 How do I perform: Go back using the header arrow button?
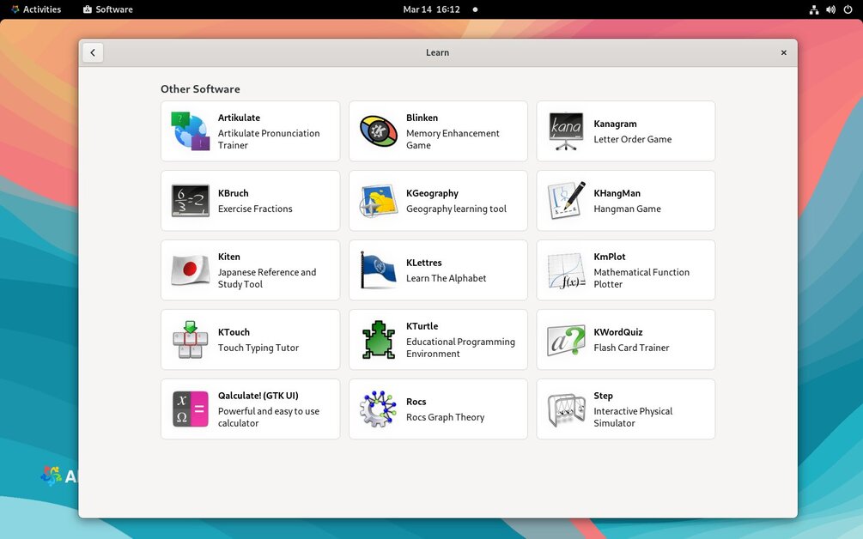pyautogui.click(x=93, y=53)
